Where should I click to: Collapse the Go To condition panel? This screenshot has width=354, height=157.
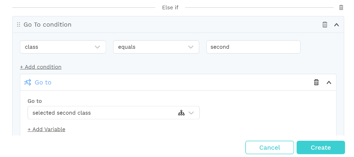click(x=337, y=25)
